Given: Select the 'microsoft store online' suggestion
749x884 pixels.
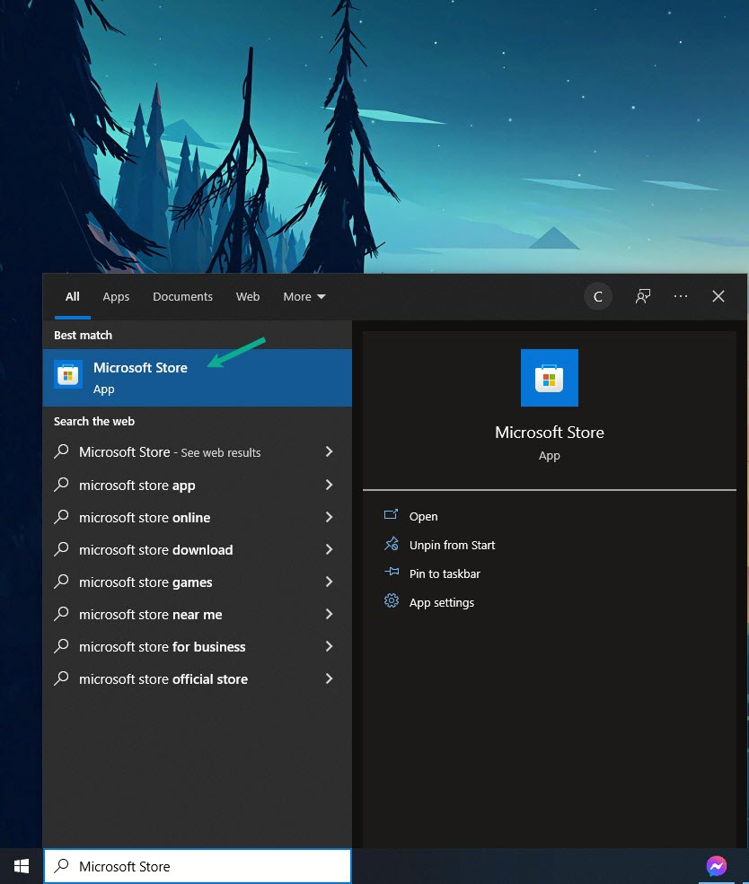Looking at the screenshot, I should (x=197, y=518).
